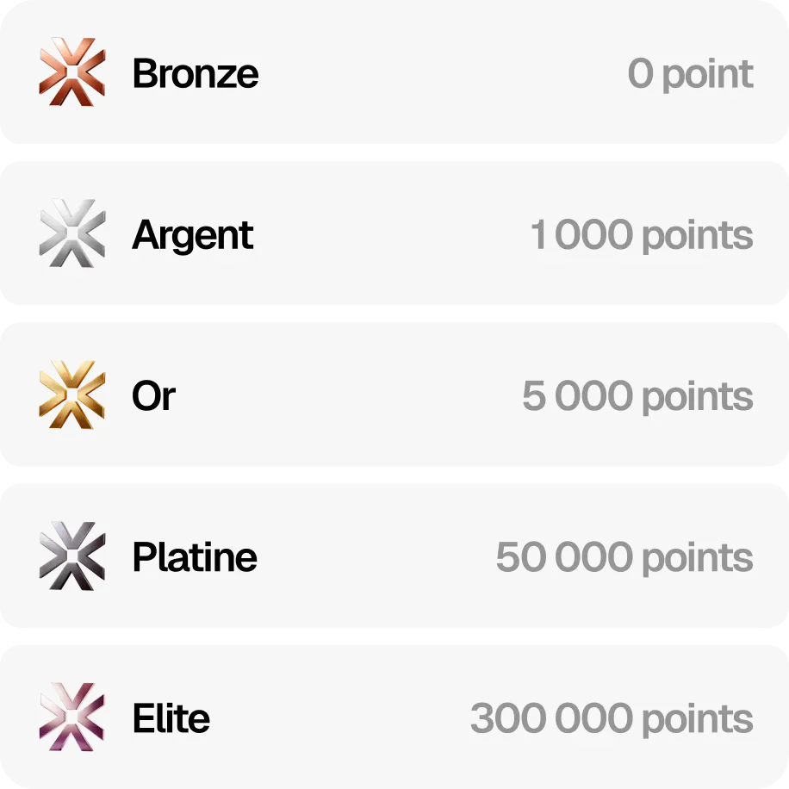Open the Or tier card
Screen dimensions: 789x789
click(394, 394)
